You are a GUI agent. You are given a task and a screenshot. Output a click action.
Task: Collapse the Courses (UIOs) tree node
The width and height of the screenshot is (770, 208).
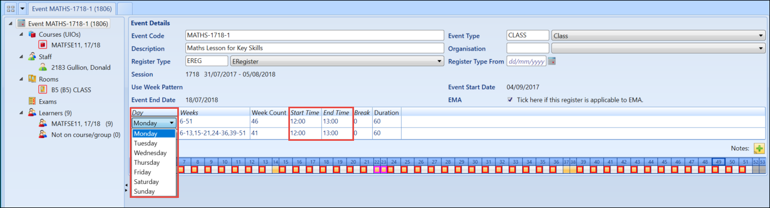21,34
